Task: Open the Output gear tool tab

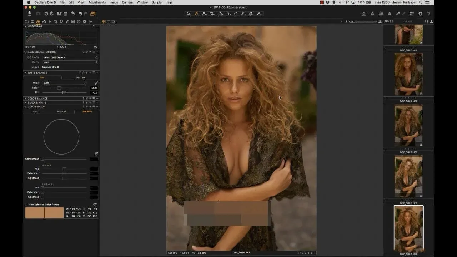Action: click(x=85, y=22)
